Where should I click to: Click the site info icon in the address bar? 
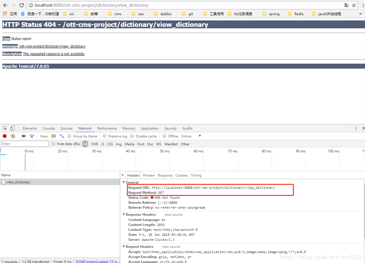click(31, 5)
